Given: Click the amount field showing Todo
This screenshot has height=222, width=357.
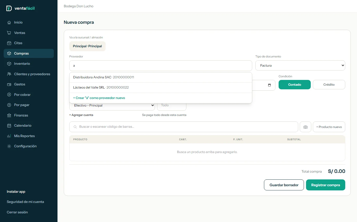Looking at the screenshot, I should pyautogui.click(x=172, y=106).
